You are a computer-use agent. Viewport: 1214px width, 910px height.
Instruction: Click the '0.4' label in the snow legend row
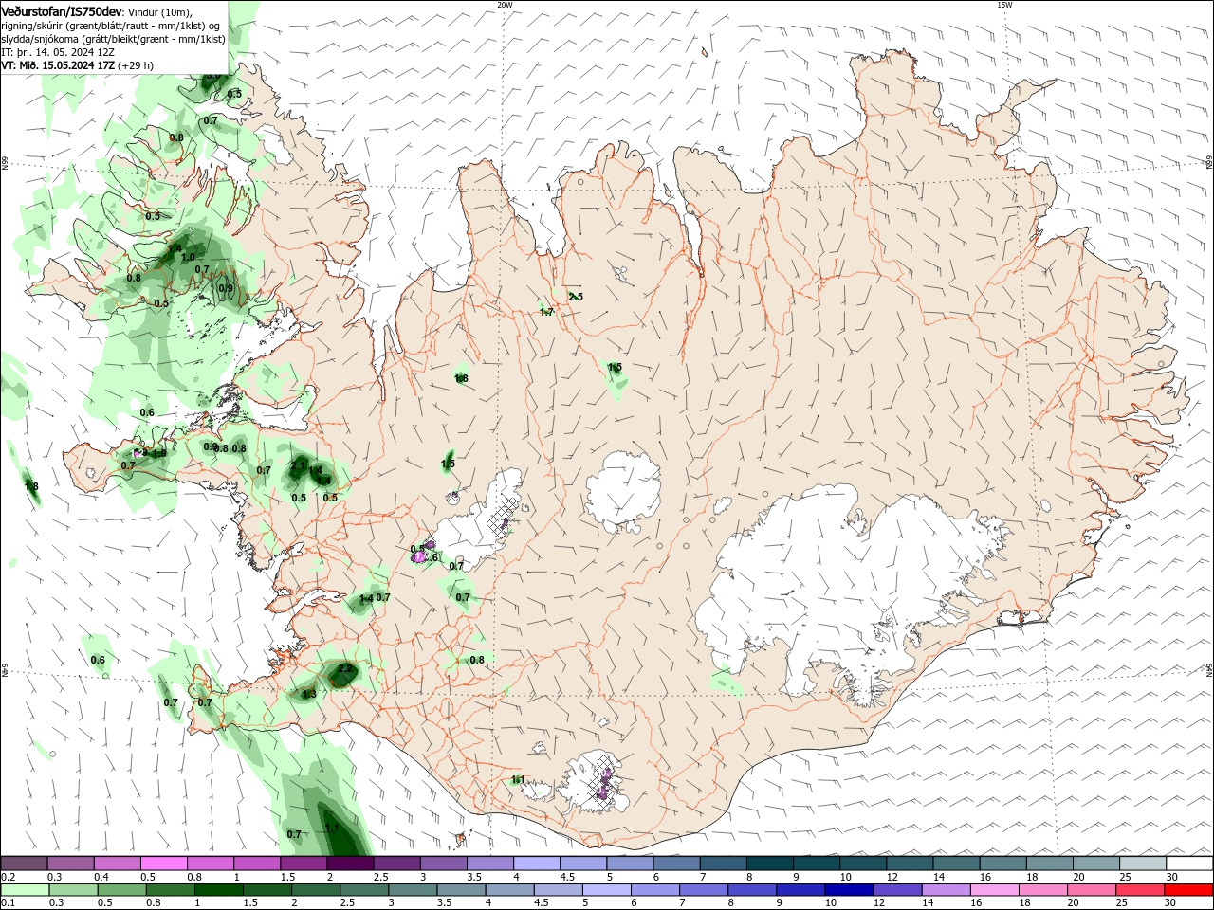click(x=101, y=877)
